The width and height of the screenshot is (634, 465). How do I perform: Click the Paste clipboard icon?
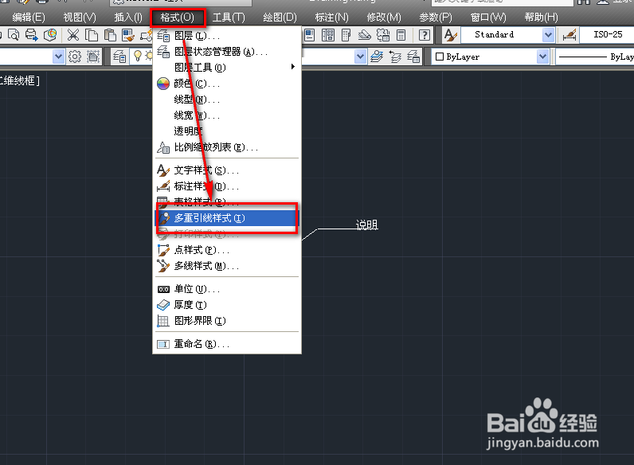[110, 35]
